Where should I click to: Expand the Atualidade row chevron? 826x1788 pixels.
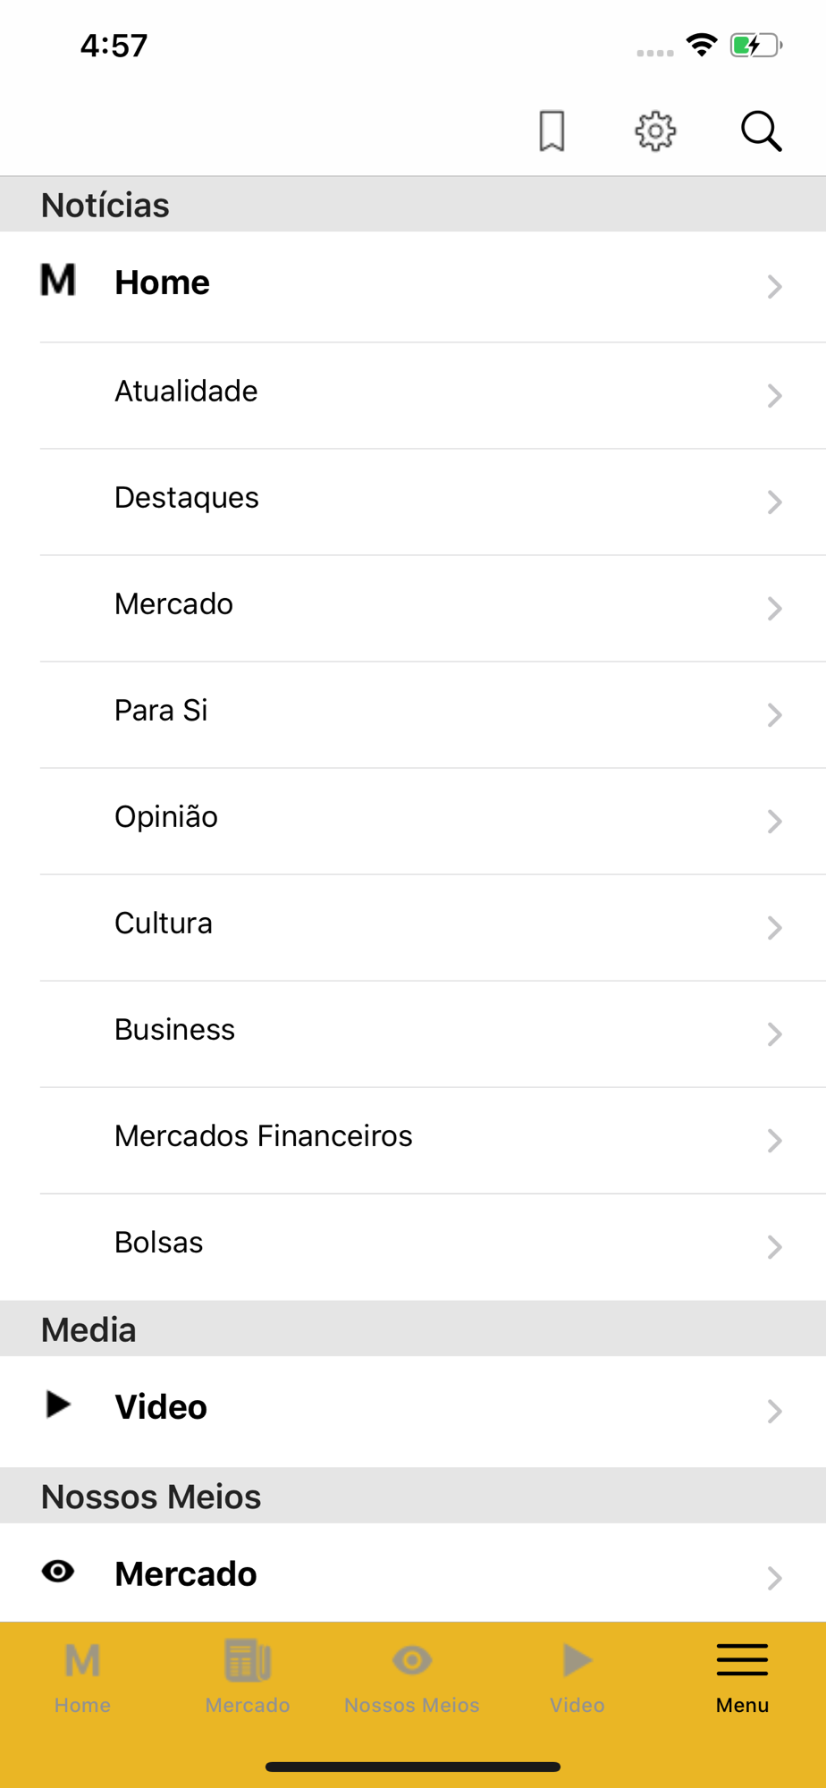[x=774, y=395]
